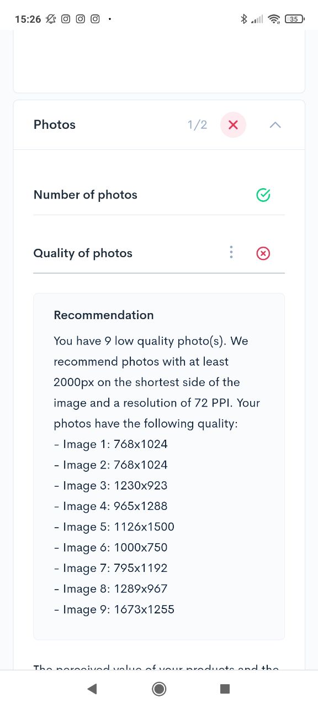
Task: Tap the Wi-Fi icon in status bar
Action: tap(273, 19)
